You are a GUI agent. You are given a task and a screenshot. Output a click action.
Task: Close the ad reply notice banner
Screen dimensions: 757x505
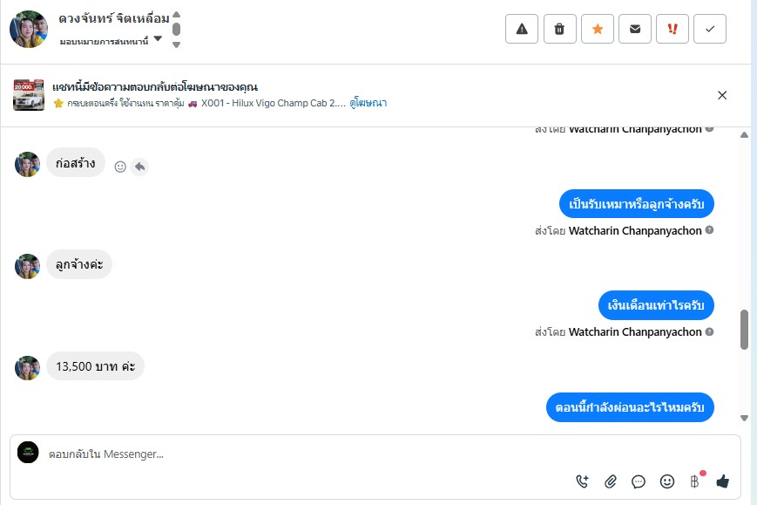722,95
